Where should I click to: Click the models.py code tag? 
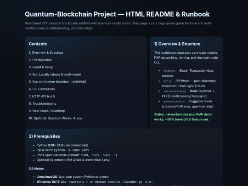(169, 71)
